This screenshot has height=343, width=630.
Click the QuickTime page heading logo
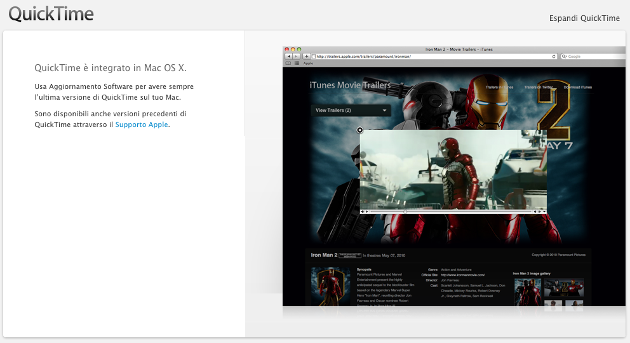pyautogui.click(x=51, y=14)
